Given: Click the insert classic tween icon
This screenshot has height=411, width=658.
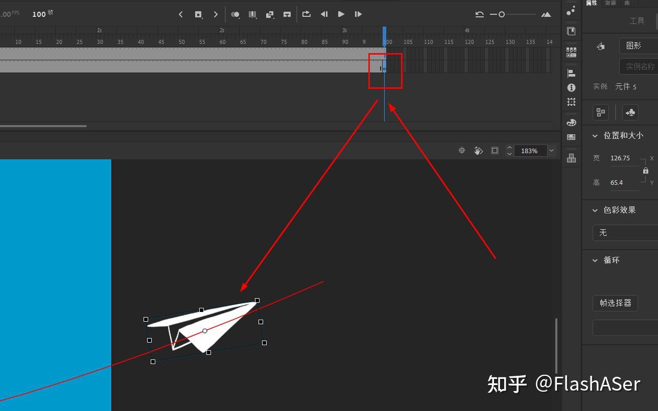Looking at the screenshot, I should (x=270, y=14).
